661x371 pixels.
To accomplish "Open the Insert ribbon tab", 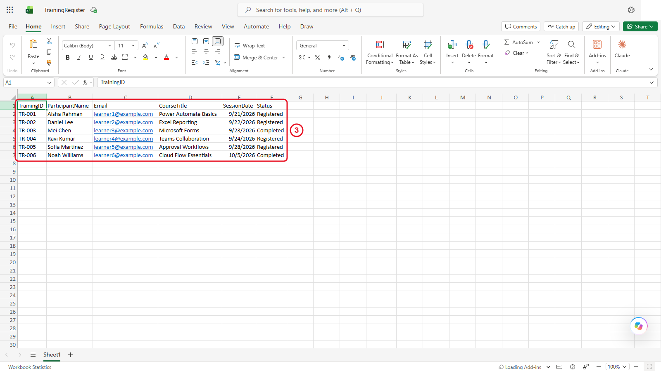I will pyautogui.click(x=58, y=26).
